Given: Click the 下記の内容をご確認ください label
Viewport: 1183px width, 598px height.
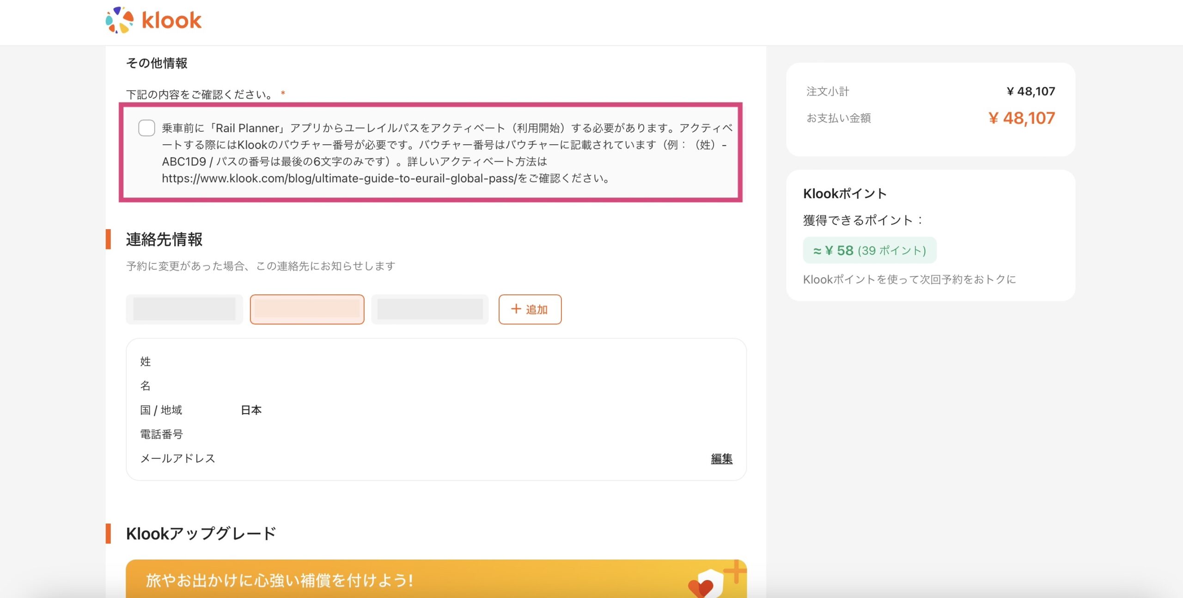Looking at the screenshot, I should (x=201, y=94).
